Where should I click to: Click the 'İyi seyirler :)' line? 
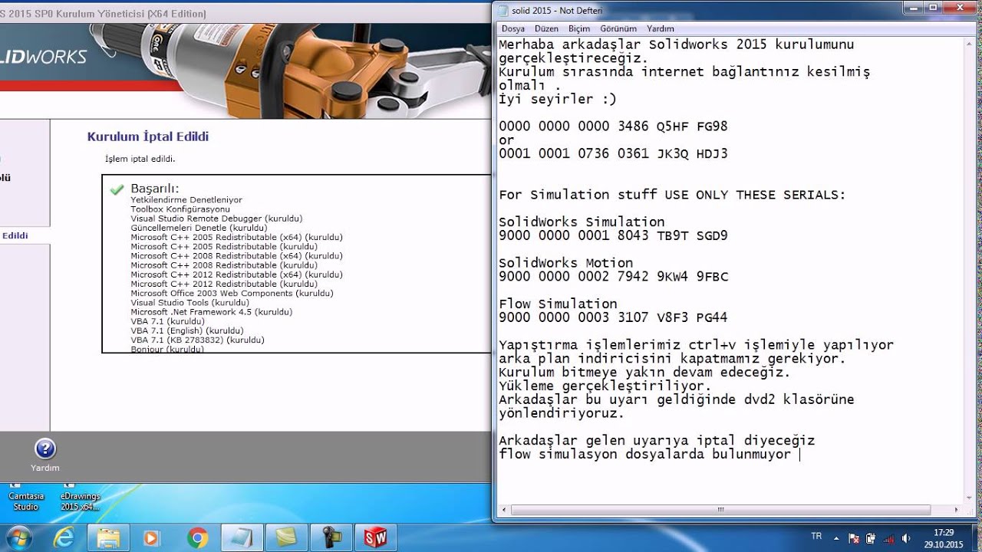tap(558, 99)
